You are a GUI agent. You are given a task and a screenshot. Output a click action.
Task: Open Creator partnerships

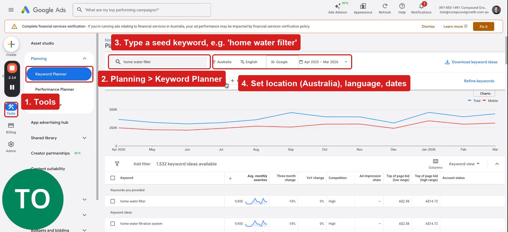coord(50,153)
